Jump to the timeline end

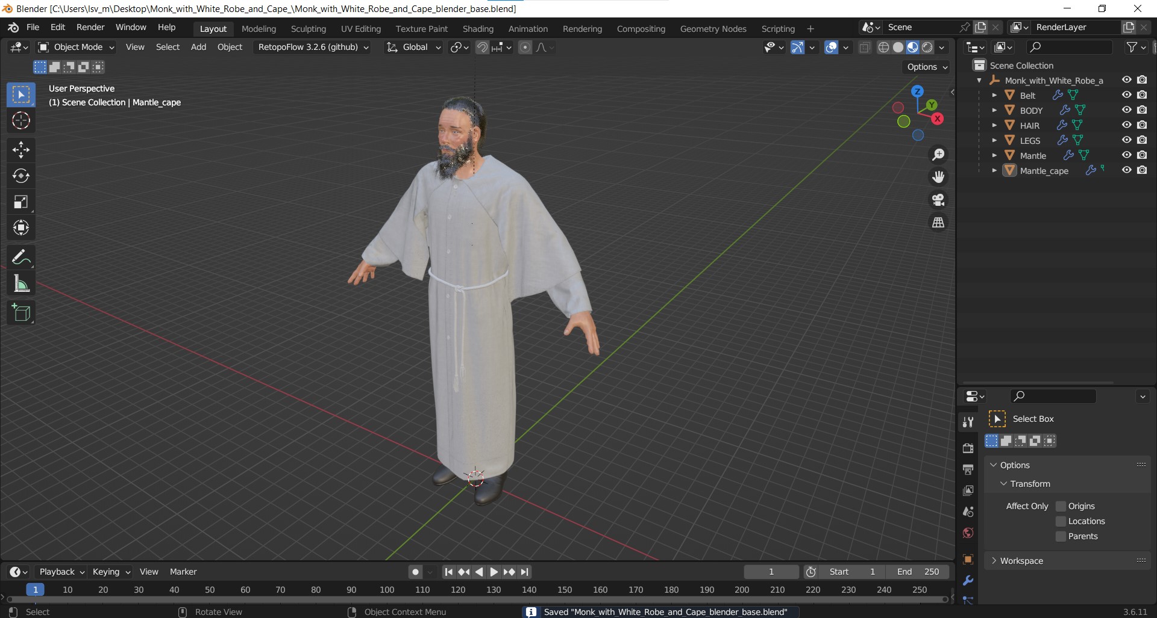point(525,572)
